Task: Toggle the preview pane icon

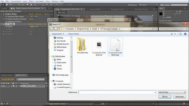Action: [x=180, y=34]
